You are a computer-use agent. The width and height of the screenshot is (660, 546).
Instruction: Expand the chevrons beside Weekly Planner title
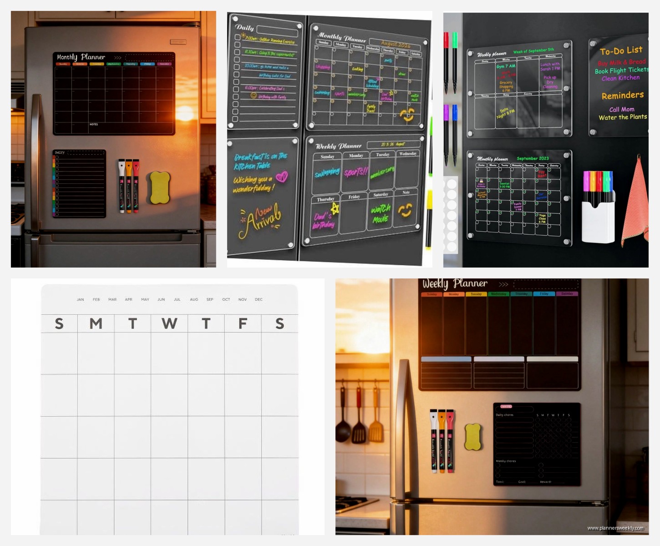[x=503, y=283]
